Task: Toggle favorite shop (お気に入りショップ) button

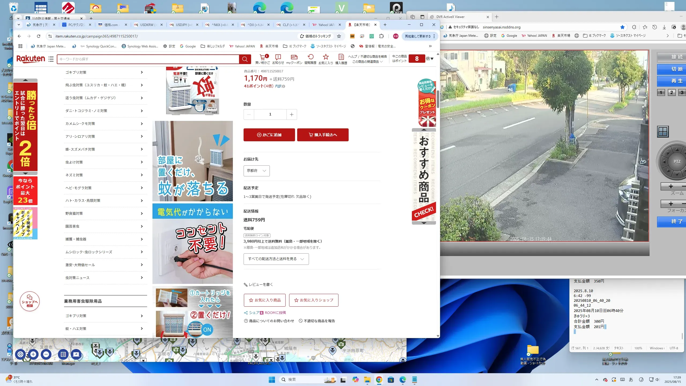Action: tap(314, 300)
